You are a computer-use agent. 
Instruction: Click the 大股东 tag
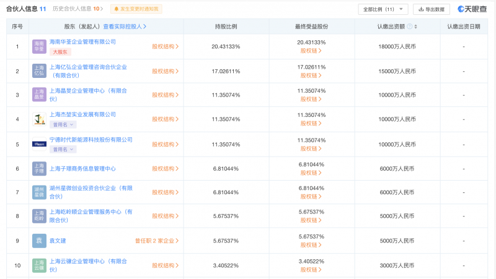[x=60, y=52]
